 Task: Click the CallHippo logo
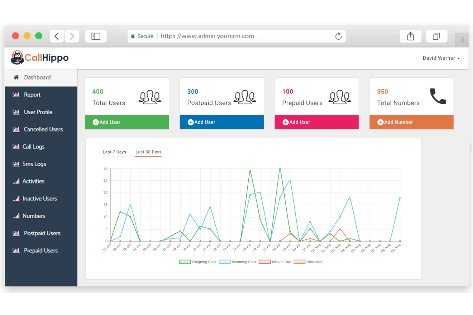coord(40,58)
